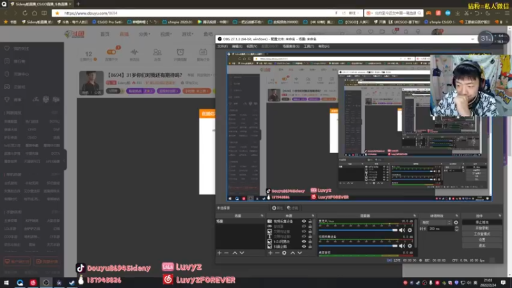The height and width of the screenshot is (288, 512).
Task: Add a new scene in OBS Scenes panel
Action: [220, 253]
